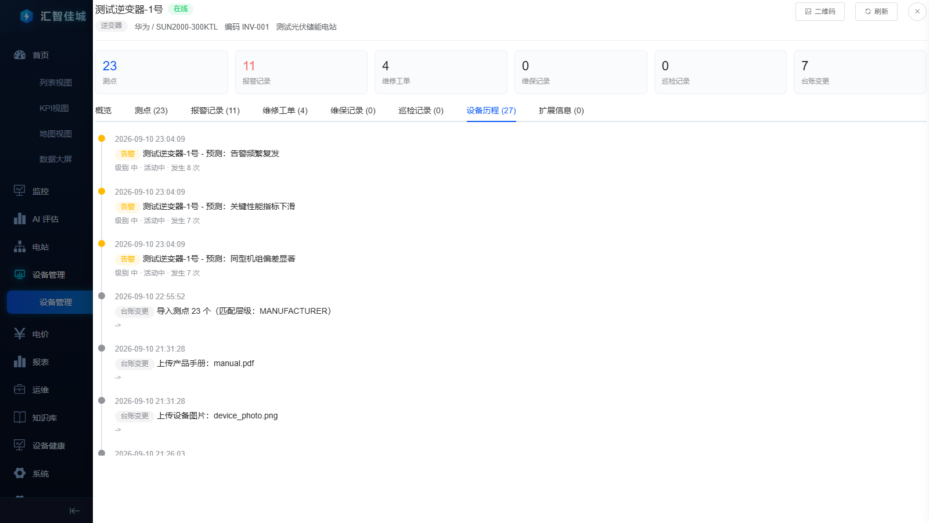
Task: Open the 7 台账变更 summary card
Action: click(860, 72)
